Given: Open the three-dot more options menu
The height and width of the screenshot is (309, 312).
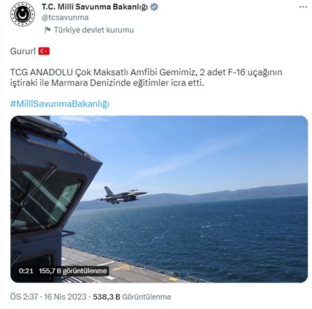Looking at the screenshot, I should [x=303, y=7].
